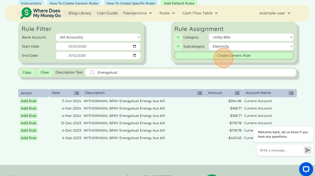Image resolution: width=315 pixels, height=176 pixels.
Task: Click the Amount column header label
Action: [x=215, y=93]
